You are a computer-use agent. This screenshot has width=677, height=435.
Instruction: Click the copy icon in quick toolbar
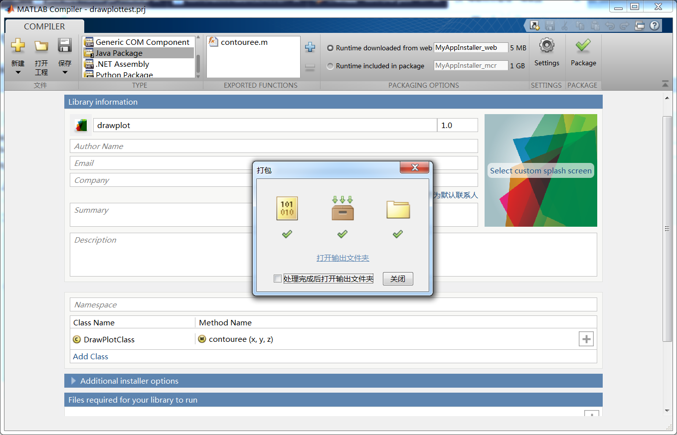coord(580,25)
